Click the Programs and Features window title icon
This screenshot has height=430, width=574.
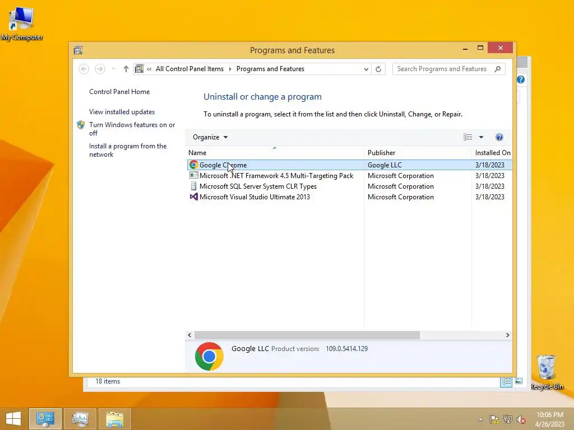(78, 50)
